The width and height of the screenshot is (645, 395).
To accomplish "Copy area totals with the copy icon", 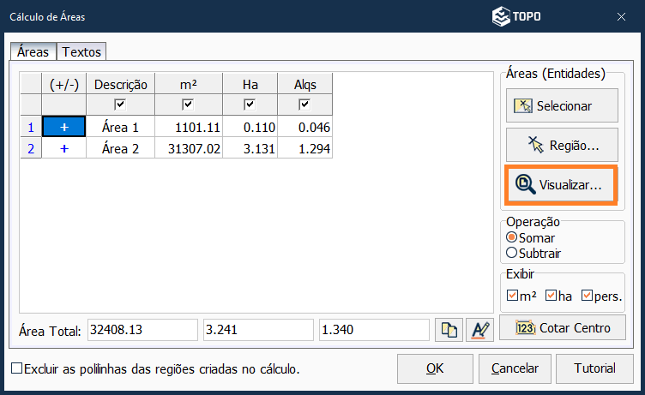I will [x=449, y=331].
